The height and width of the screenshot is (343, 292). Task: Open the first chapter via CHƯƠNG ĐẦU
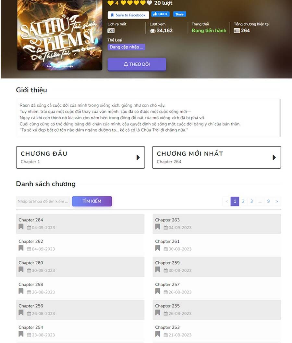(x=80, y=157)
